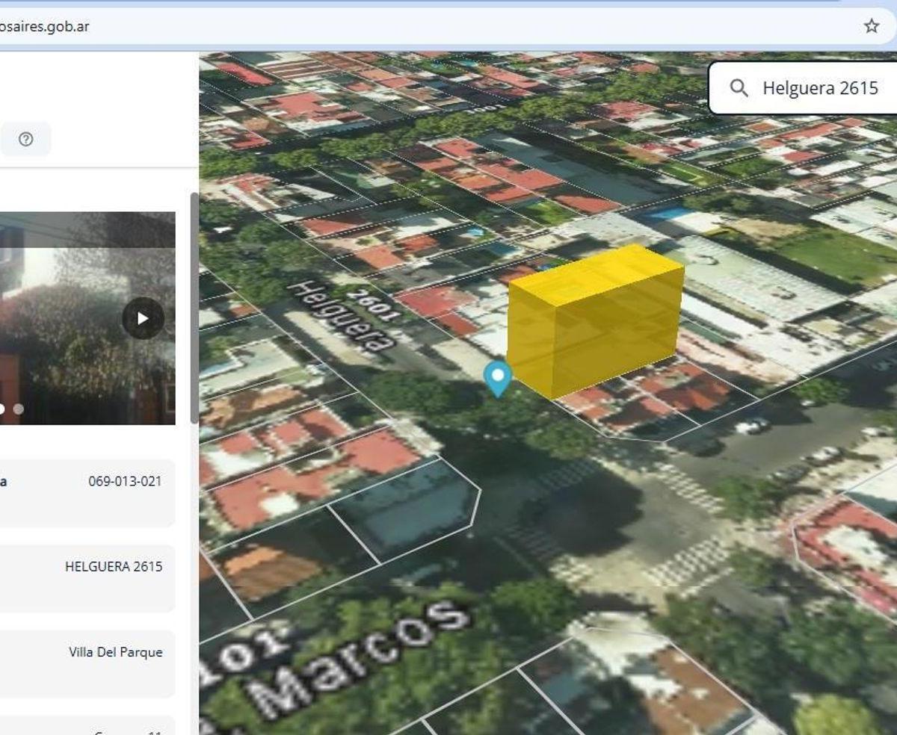Bookmark this page with the star icon

(872, 26)
